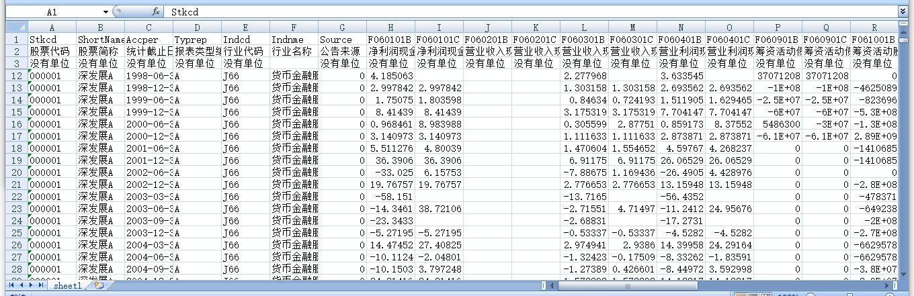Select the Indnme header cell
The width and height of the screenshot is (914, 296).
[294, 40]
